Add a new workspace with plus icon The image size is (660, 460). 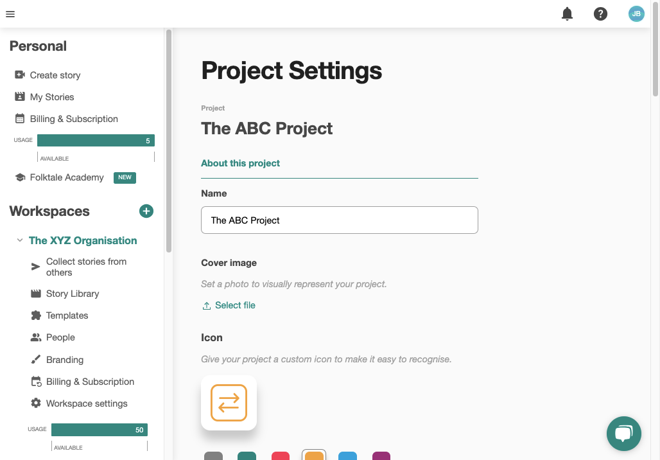pyautogui.click(x=146, y=211)
